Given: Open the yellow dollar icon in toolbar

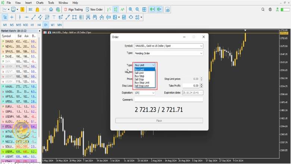Looking at the screenshot, I should point(22,9).
